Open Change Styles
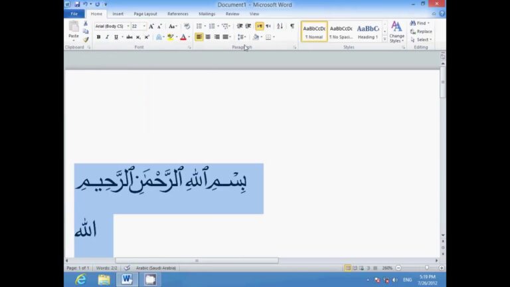Viewport: 510px width, 287px height. pos(396,32)
